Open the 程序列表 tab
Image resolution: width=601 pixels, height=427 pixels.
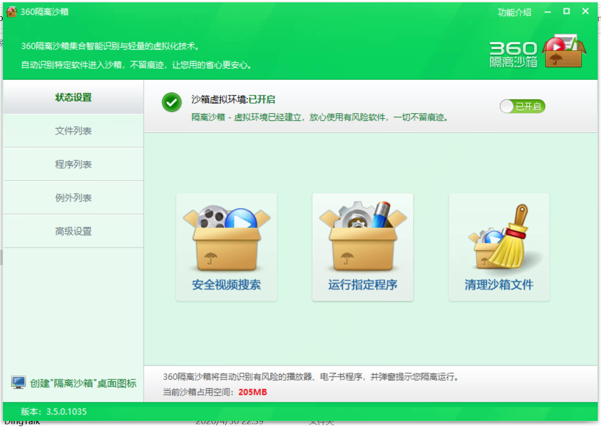click(73, 164)
